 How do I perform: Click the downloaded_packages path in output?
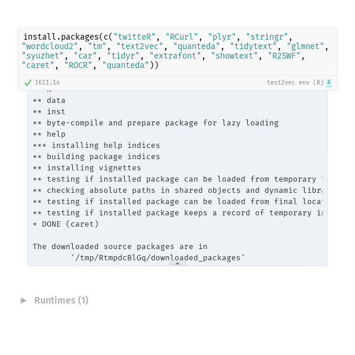pyautogui.click(x=158, y=257)
